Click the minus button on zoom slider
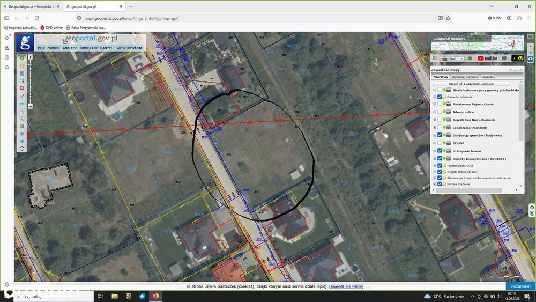Image resolution: width=536 pixels, height=302 pixels. 31,106
